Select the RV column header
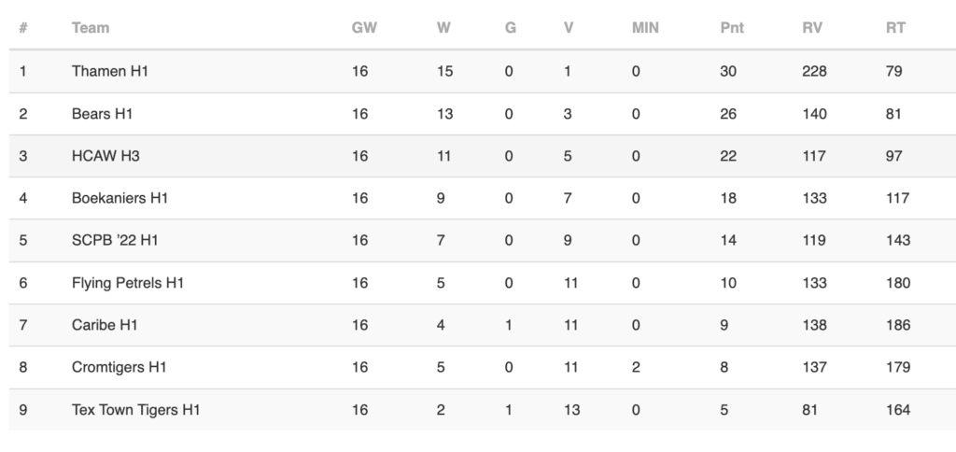This screenshot has height=452, width=956. click(812, 28)
